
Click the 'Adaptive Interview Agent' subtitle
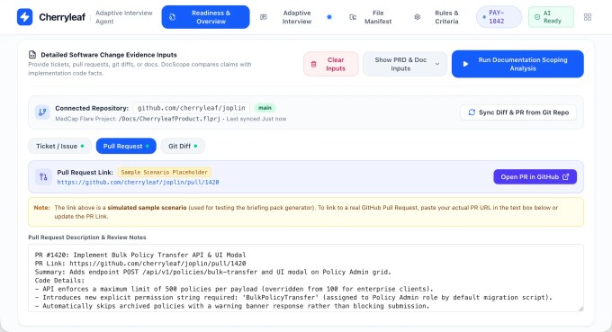coord(124,17)
